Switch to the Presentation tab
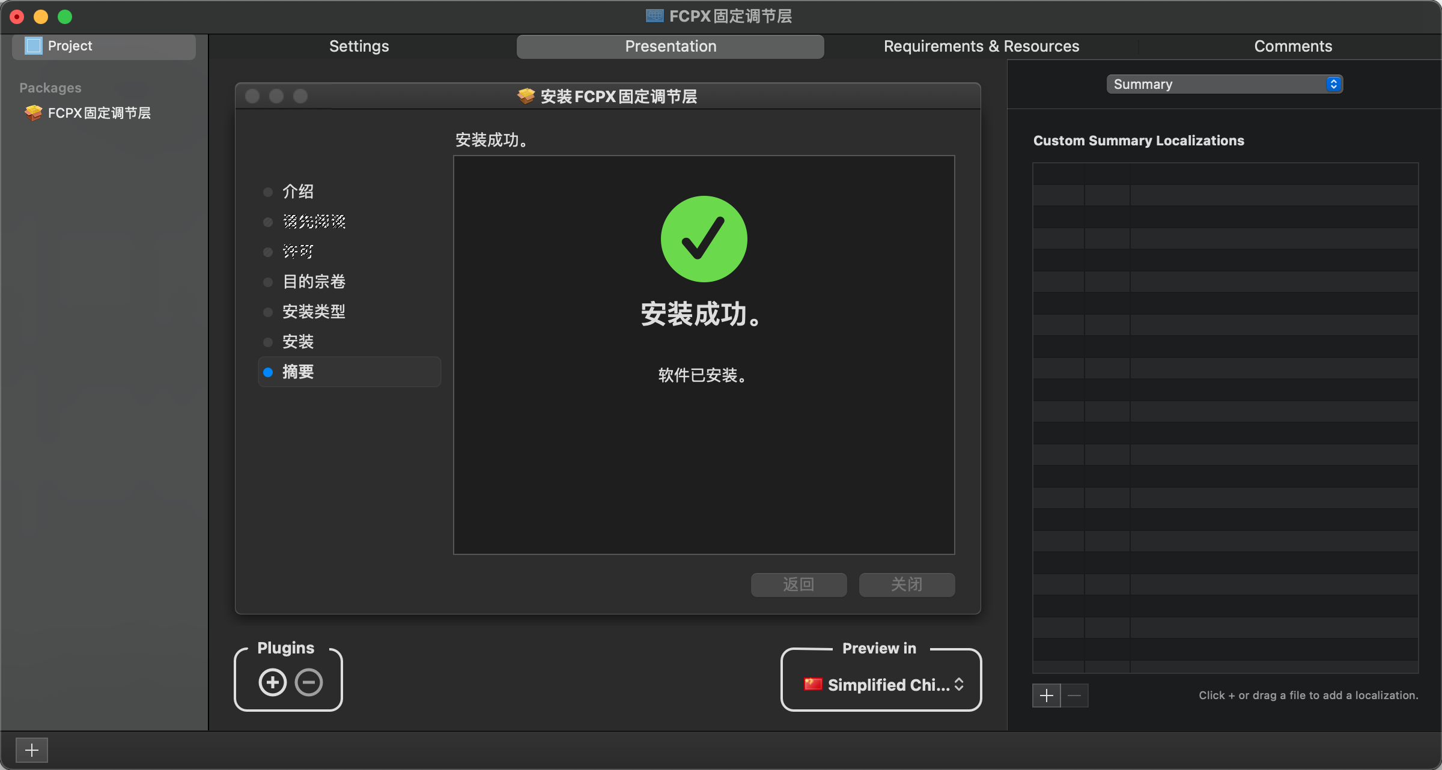This screenshot has height=770, width=1442. (x=671, y=46)
